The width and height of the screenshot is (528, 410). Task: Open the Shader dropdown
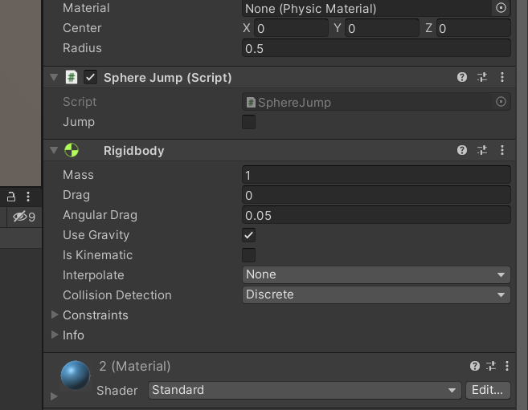pos(305,390)
